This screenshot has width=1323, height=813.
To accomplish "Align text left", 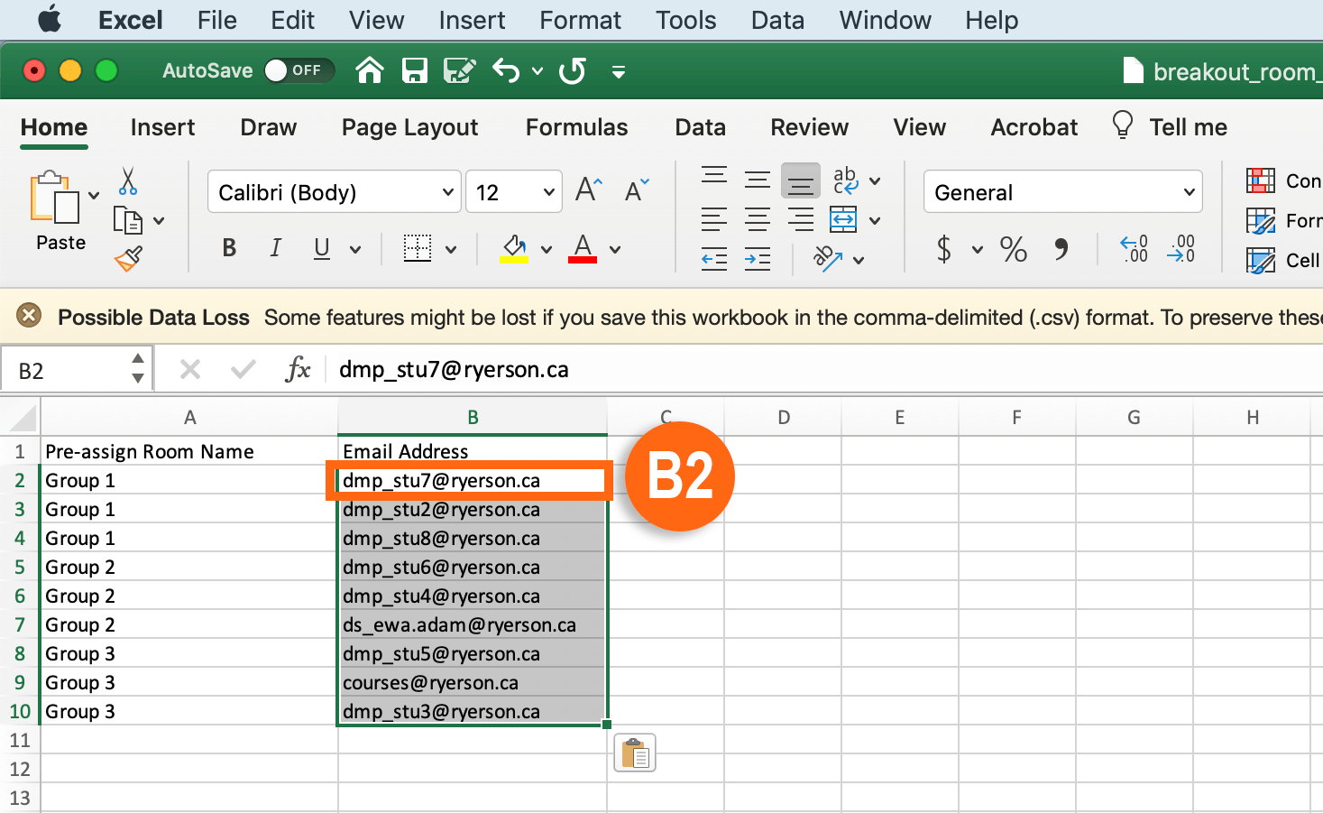I will pyautogui.click(x=714, y=219).
